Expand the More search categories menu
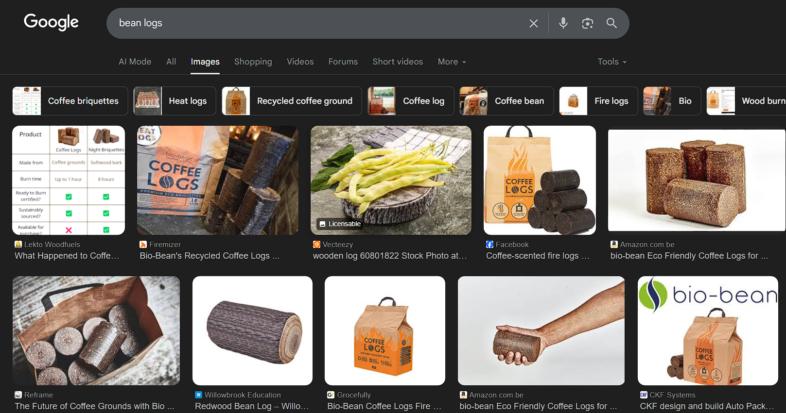The image size is (786, 413). [x=452, y=62]
